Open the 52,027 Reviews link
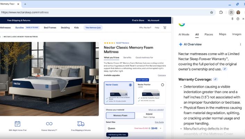The height and width of the screenshot is (139, 245). click(122, 43)
